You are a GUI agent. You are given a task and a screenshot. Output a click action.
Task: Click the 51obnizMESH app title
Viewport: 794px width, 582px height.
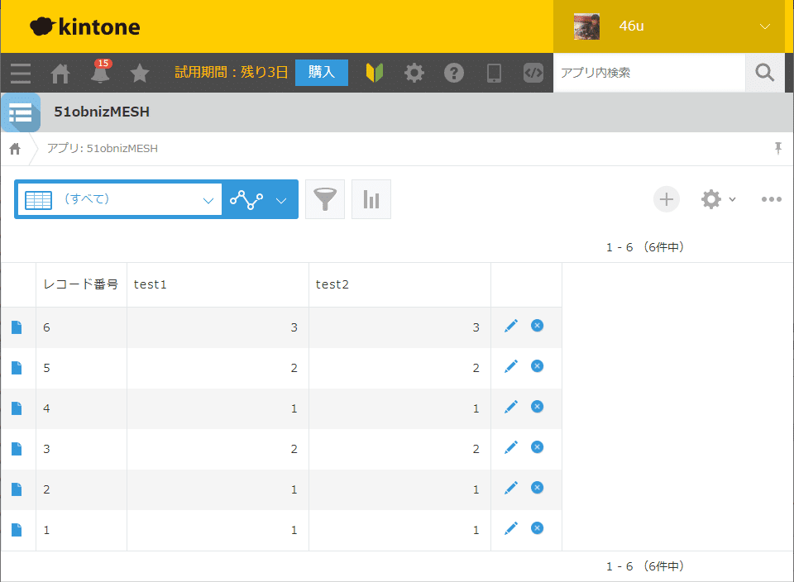click(102, 112)
